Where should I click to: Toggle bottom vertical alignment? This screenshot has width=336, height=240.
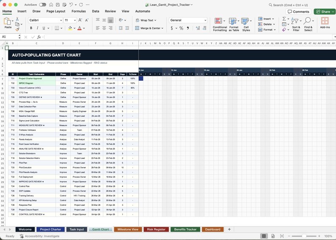[110, 20]
